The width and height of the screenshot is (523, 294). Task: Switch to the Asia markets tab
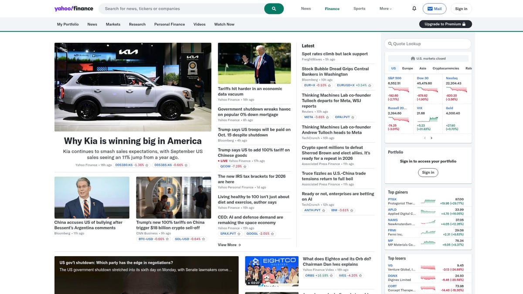[x=423, y=68]
